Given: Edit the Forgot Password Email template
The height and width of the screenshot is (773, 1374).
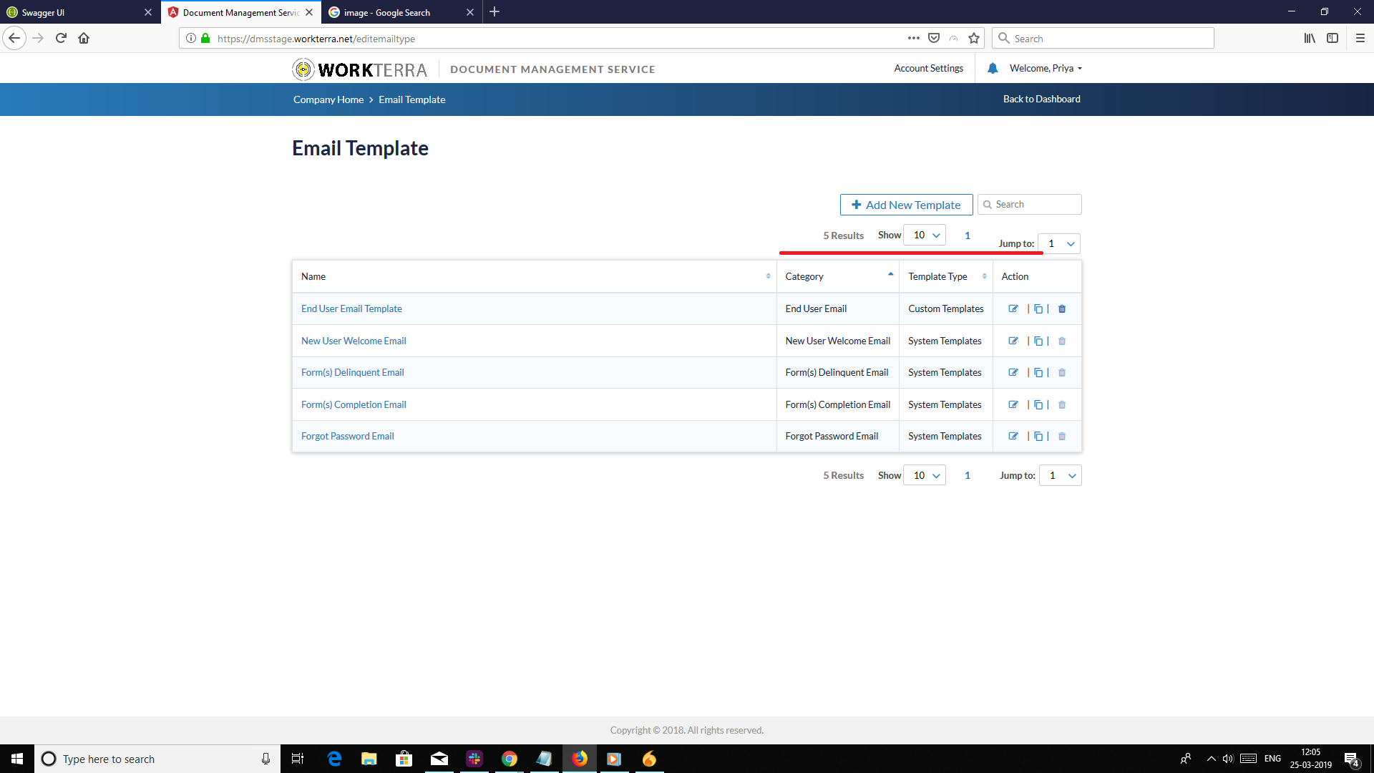Looking at the screenshot, I should click(1013, 436).
